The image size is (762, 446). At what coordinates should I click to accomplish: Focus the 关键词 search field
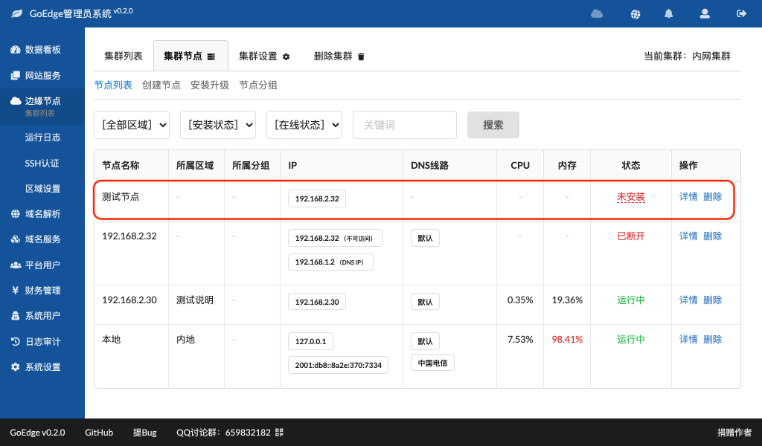pyautogui.click(x=405, y=125)
